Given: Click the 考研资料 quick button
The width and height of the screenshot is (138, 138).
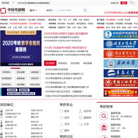Looking at the screenshot, I should pyautogui.click(x=35, y=79).
